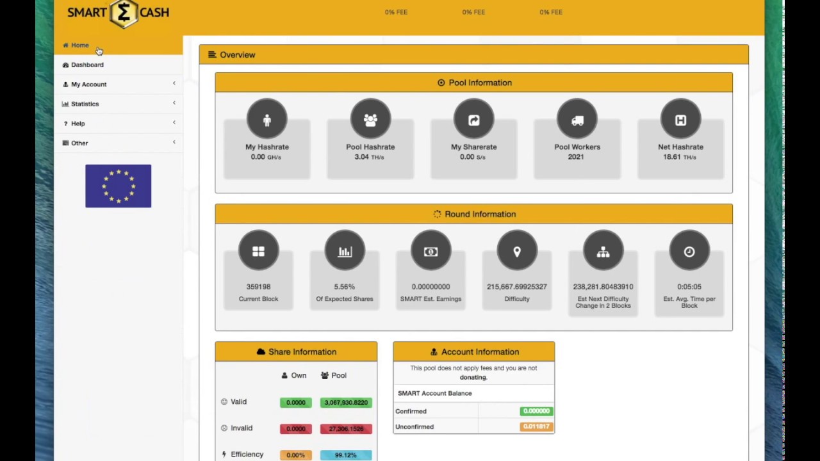Click the Current Block grid icon

[258, 252]
